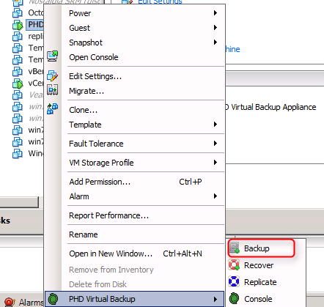Click the Edit Settings link in background panel
Image resolution: width=324 pixels, height=307 pixels.
(161, 1)
